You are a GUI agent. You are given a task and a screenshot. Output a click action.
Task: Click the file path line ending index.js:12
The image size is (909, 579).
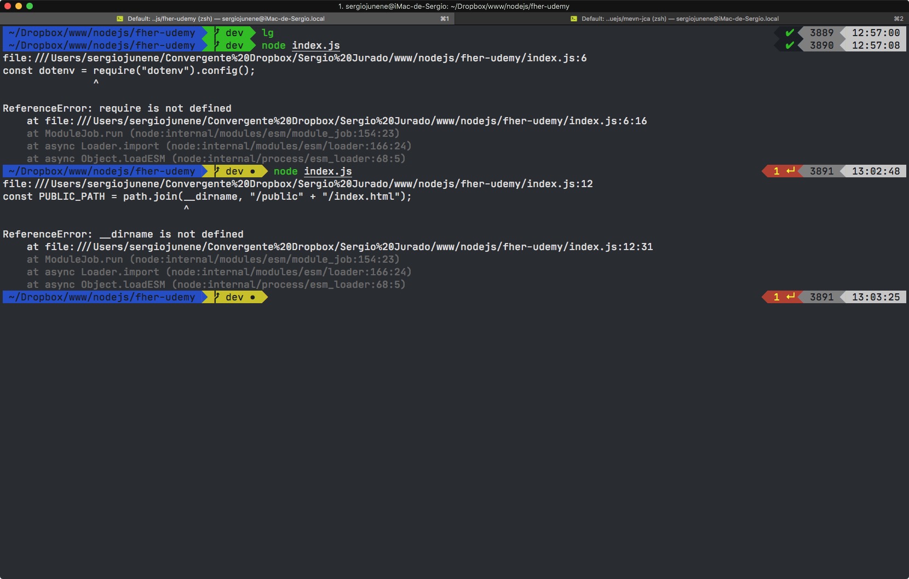(x=298, y=184)
